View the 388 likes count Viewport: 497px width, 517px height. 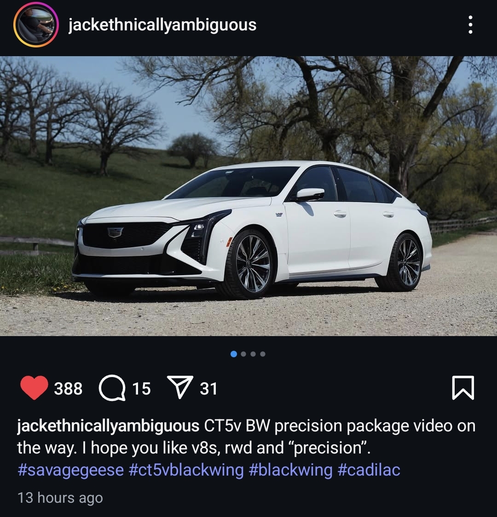[x=68, y=389]
